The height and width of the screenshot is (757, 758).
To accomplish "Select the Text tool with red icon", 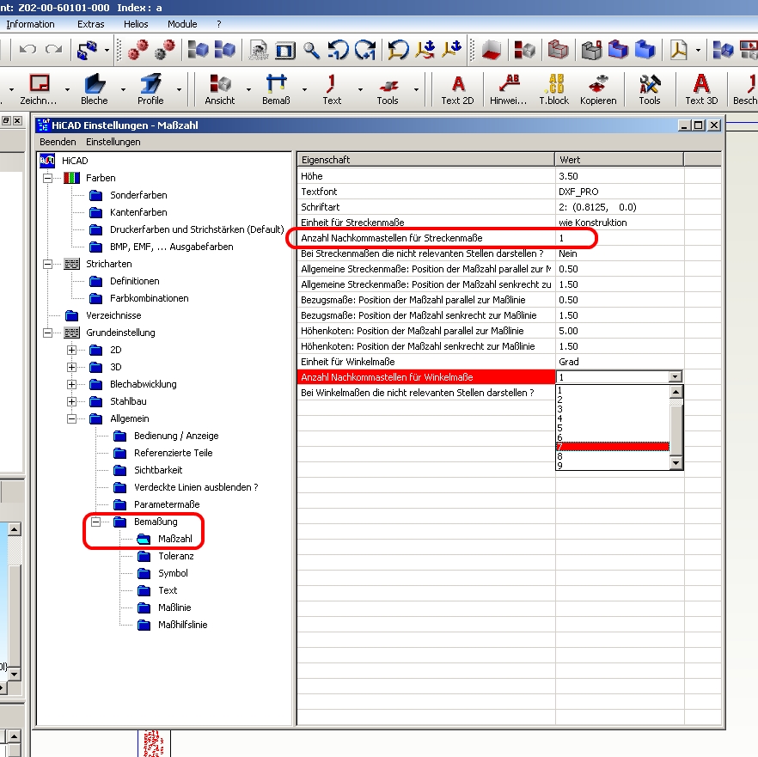I will click(x=332, y=89).
